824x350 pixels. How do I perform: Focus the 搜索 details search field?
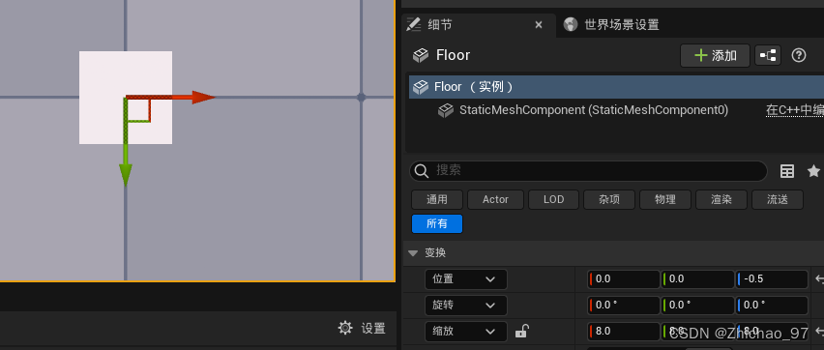pos(588,171)
